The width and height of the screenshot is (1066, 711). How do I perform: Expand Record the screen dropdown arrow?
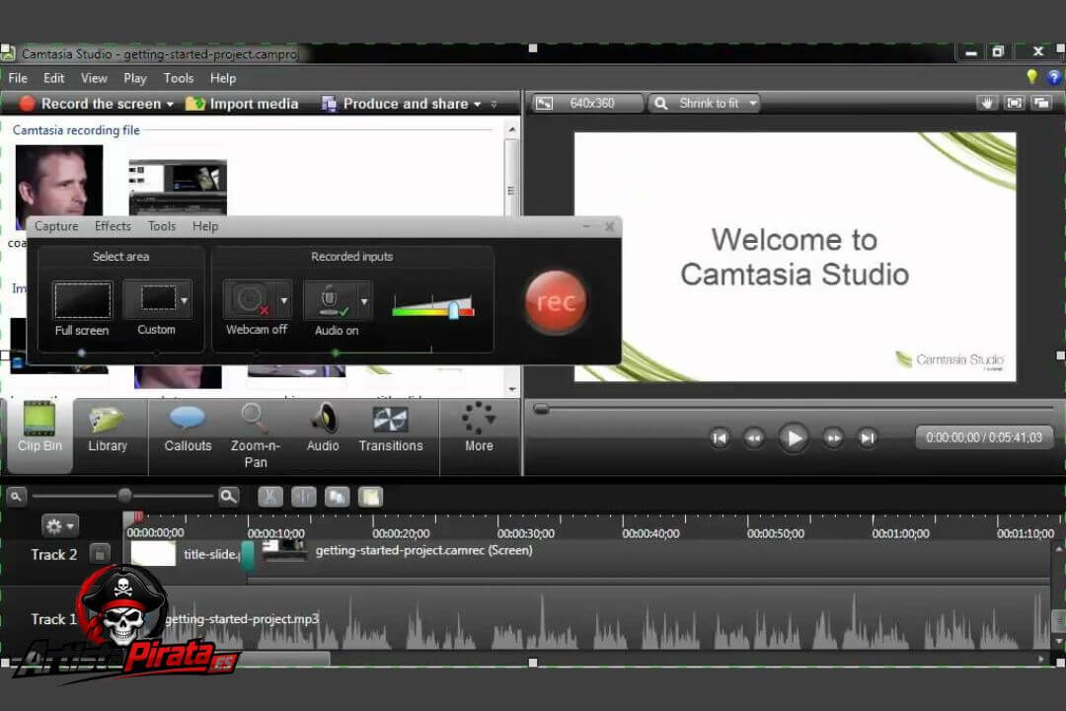tap(170, 104)
